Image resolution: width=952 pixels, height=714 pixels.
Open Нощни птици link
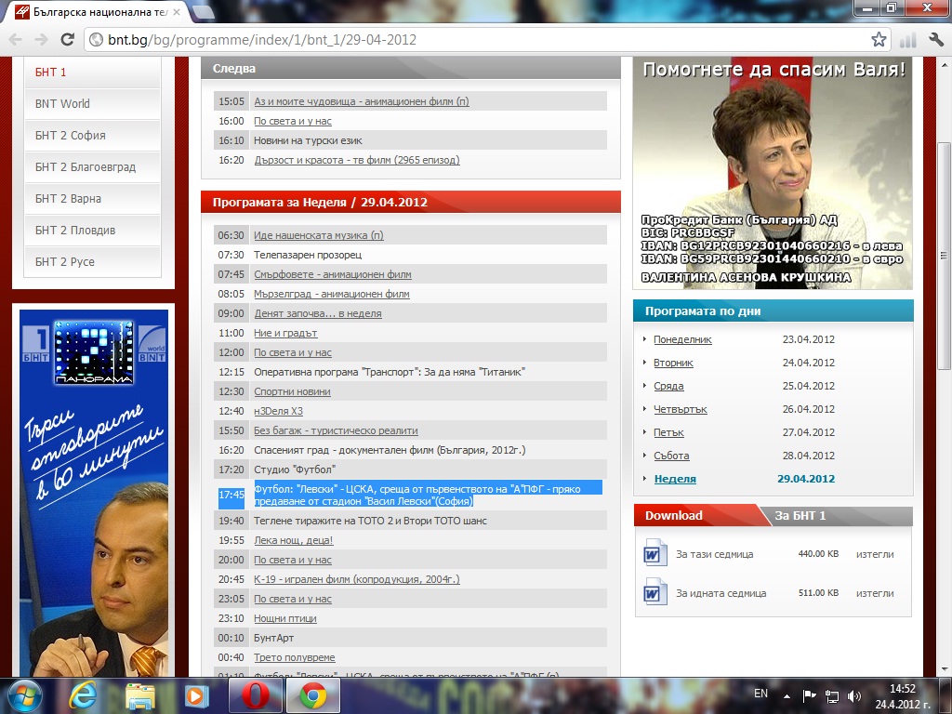coord(284,618)
